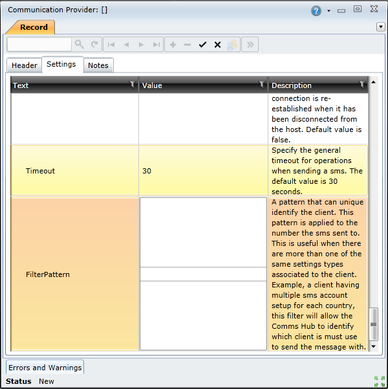Click the FilterPattern description text

[318, 274]
